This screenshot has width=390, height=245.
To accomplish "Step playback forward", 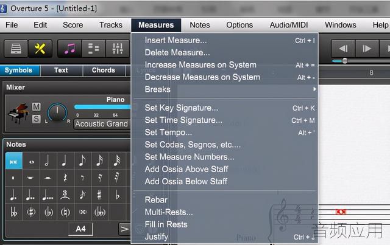I will pos(367,49).
